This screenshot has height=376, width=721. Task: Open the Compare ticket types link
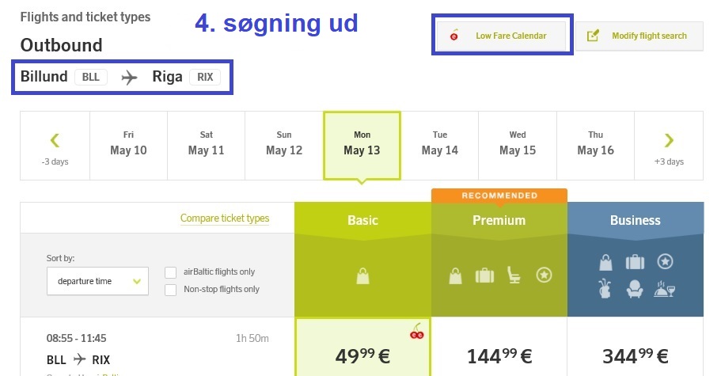pos(225,218)
